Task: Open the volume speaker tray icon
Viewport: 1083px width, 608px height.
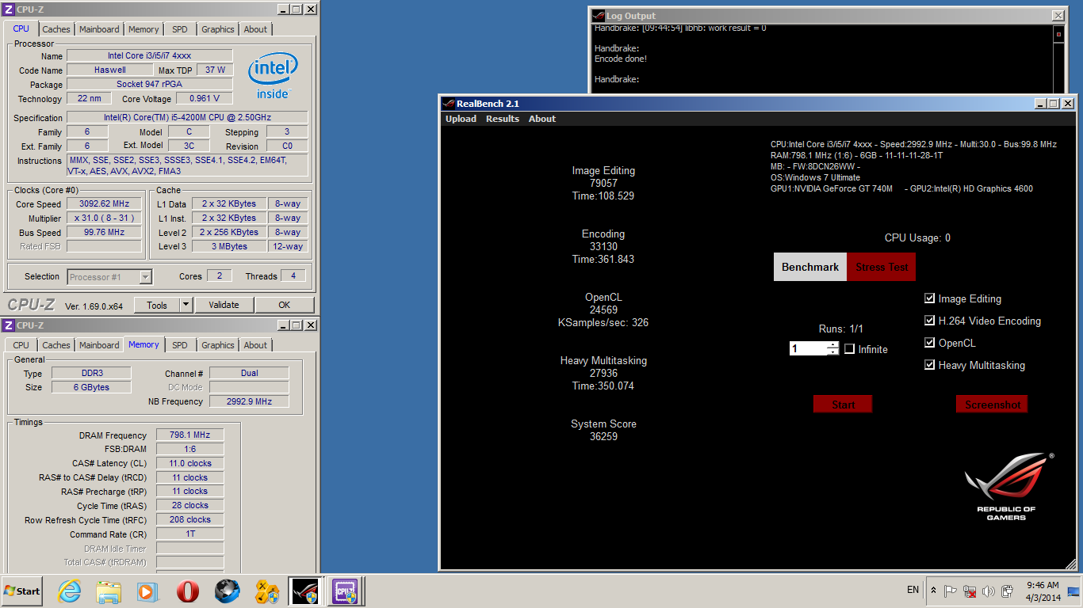Action: (989, 591)
